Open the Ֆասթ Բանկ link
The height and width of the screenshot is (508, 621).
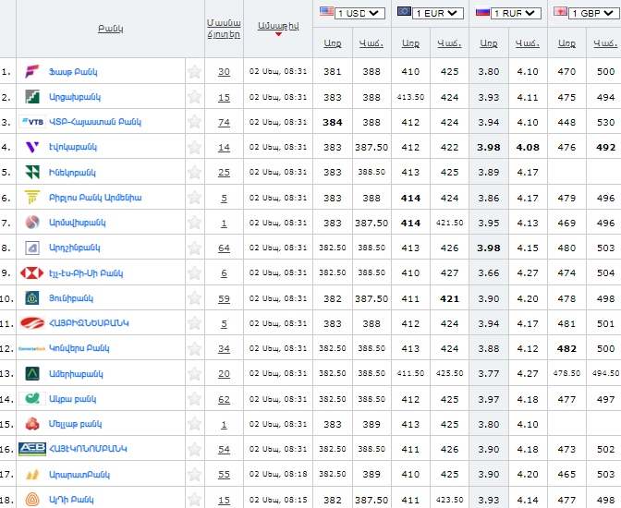click(x=73, y=72)
